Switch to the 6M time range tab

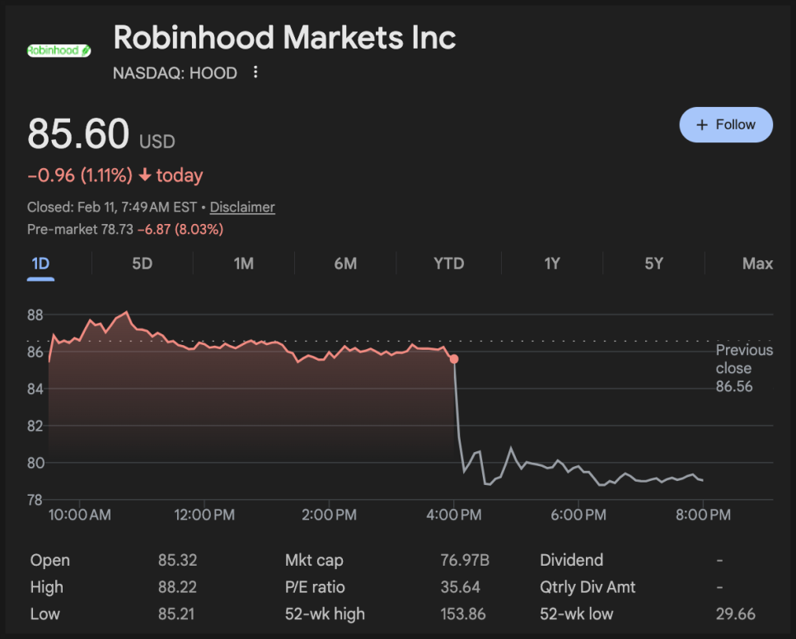tap(345, 264)
